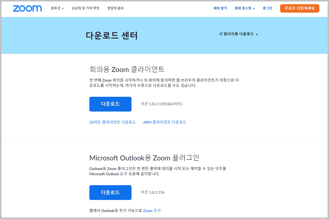Click the Zoom 추가 link
This screenshot has height=219, width=329.
(x=152, y=211)
